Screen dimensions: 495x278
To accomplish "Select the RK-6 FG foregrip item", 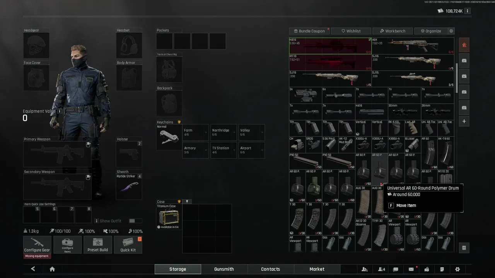I will coord(396,128).
